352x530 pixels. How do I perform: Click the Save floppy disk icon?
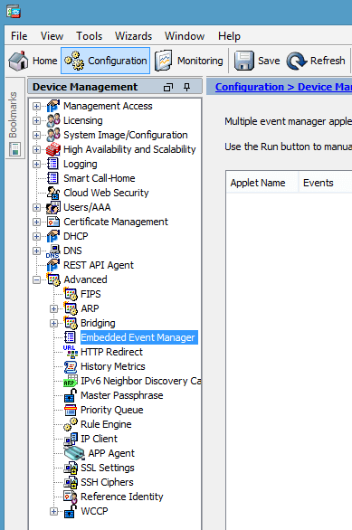pyautogui.click(x=243, y=61)
